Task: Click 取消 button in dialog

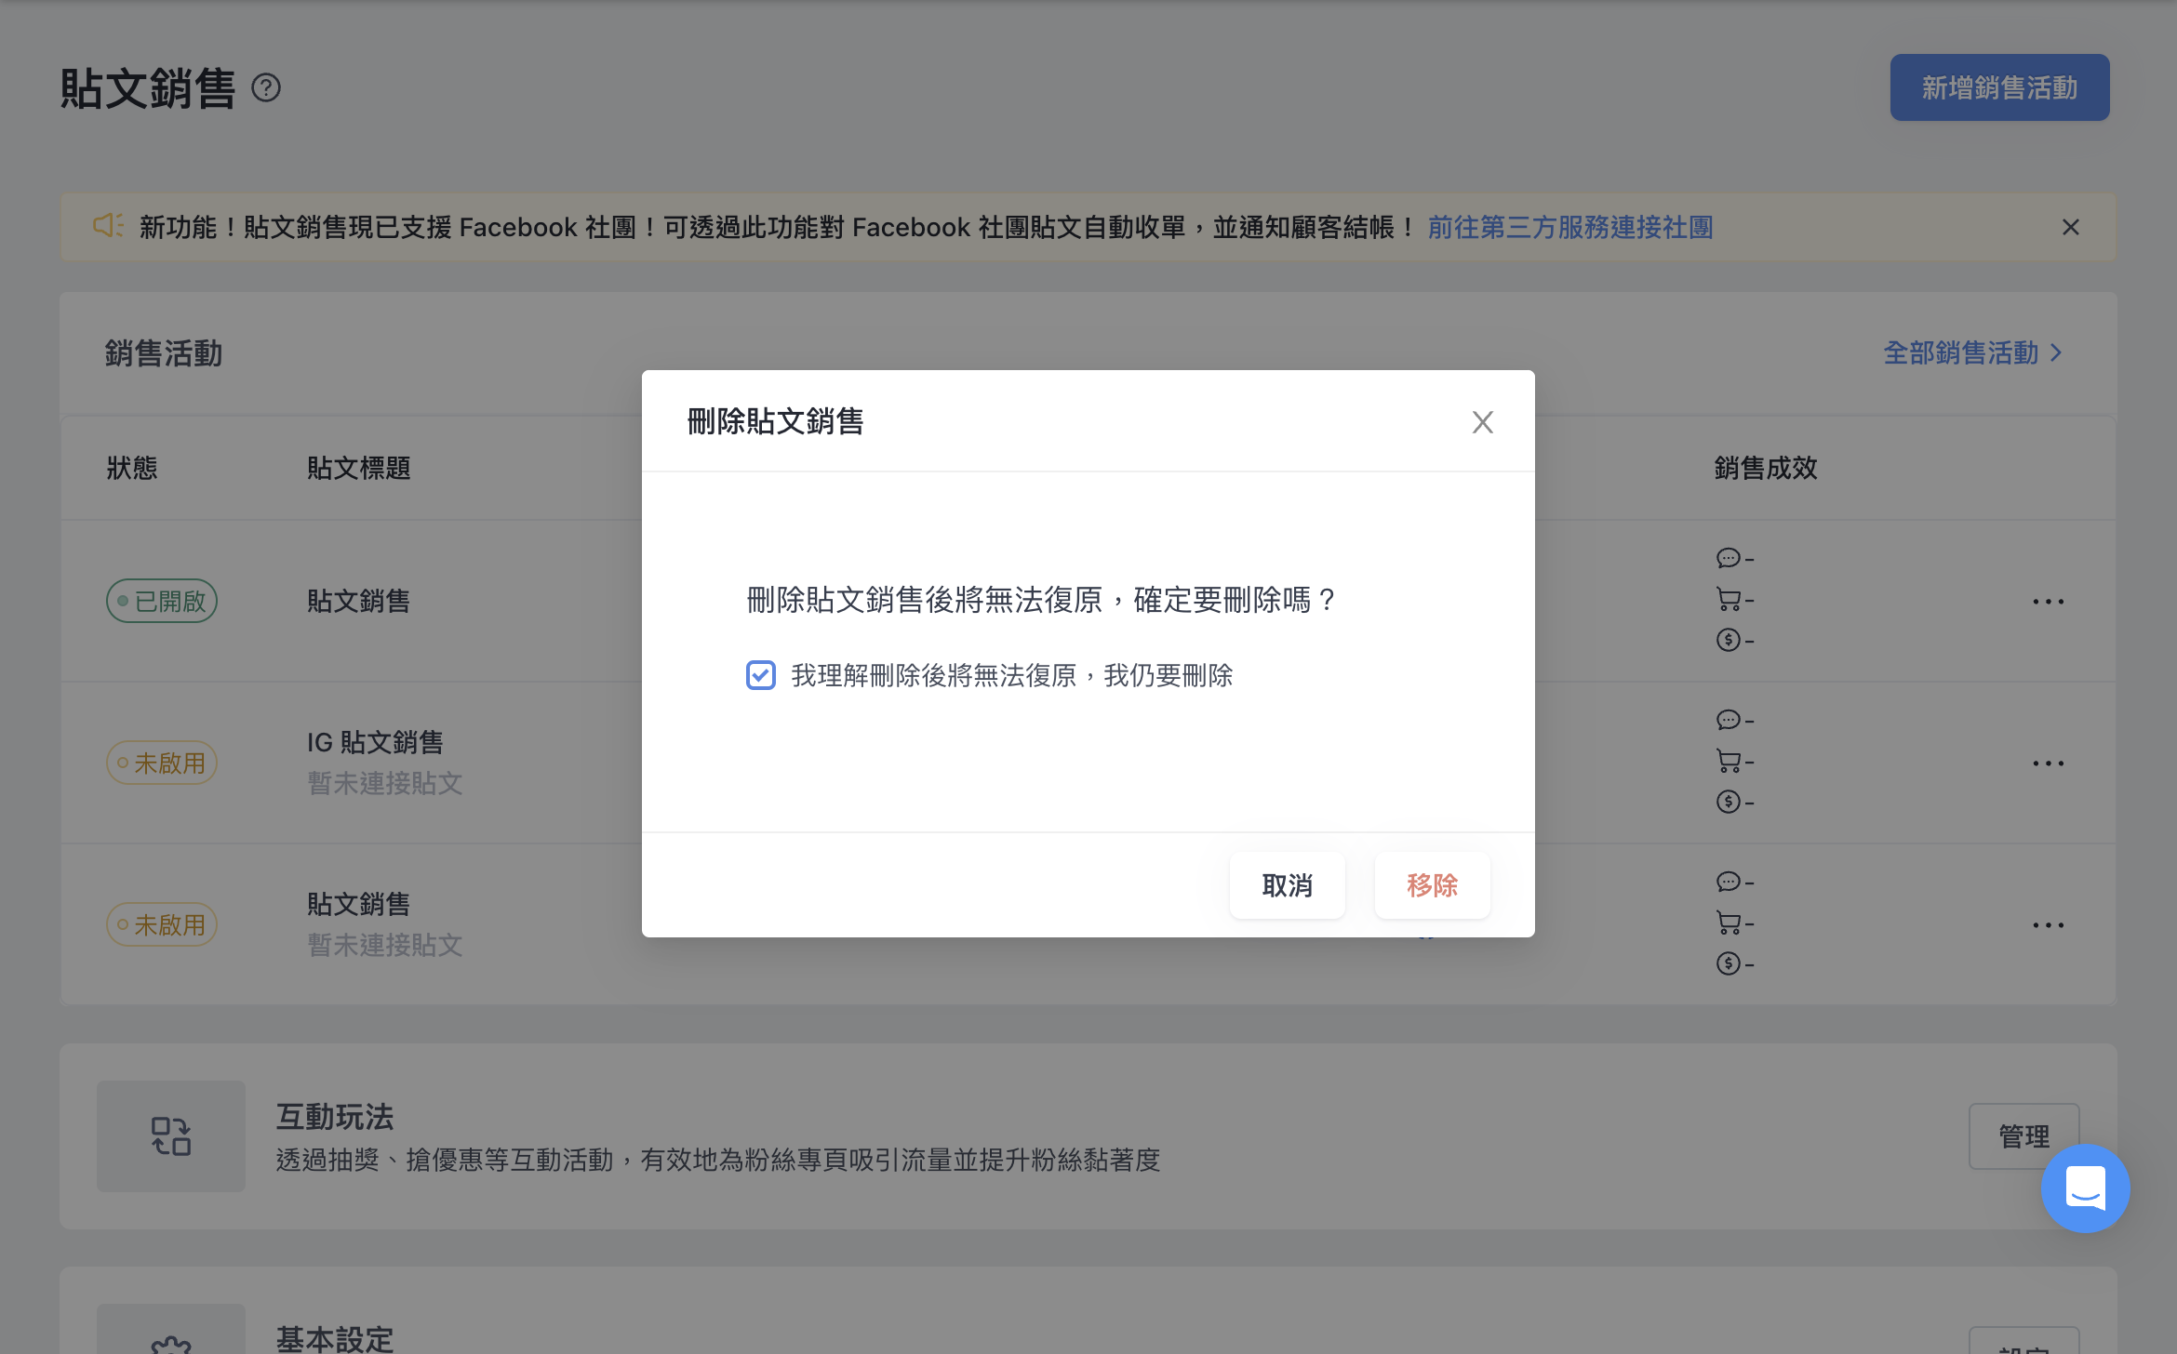Action: 1288,885
